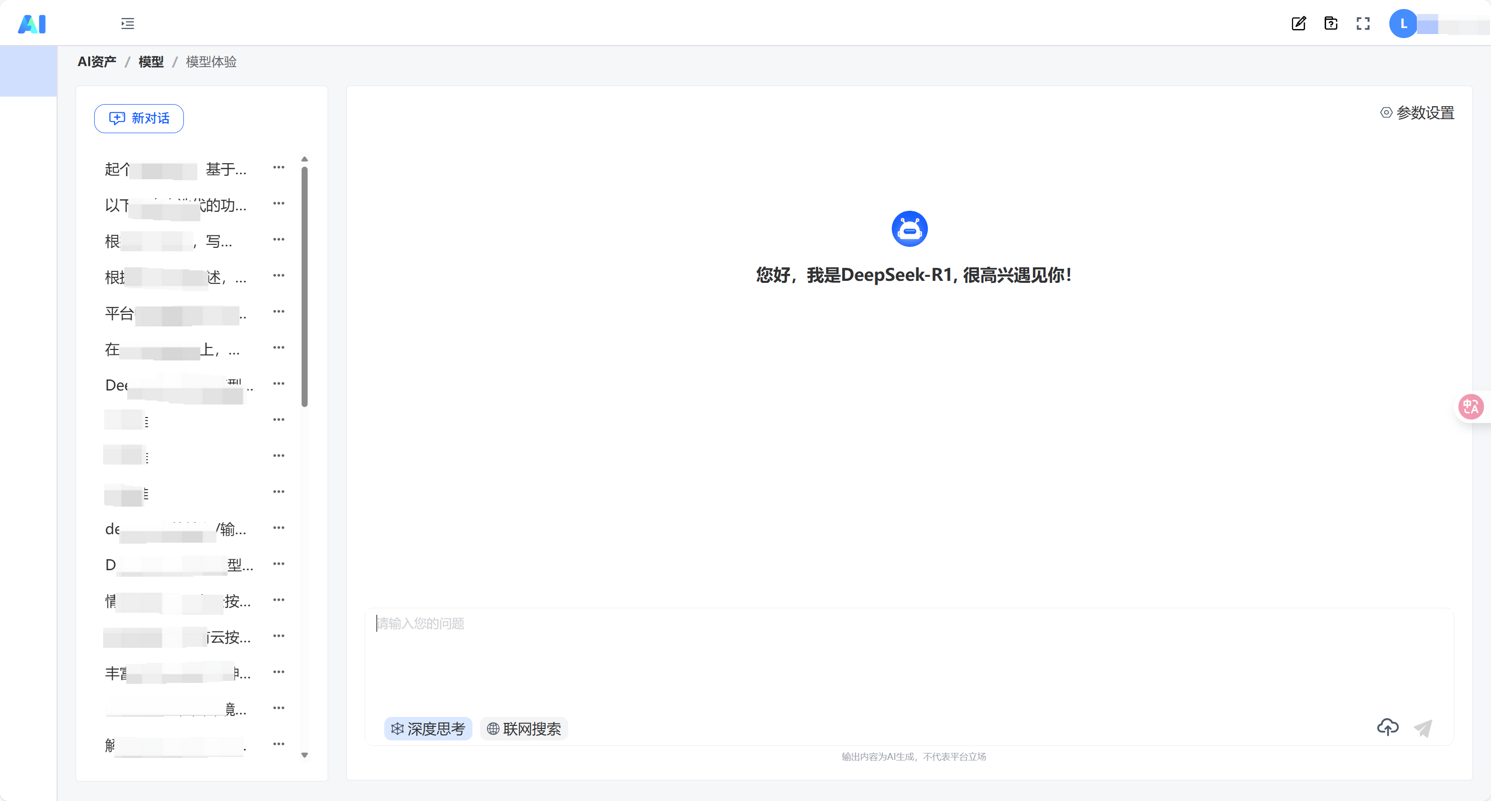
Task: Open more options for D...型 chat
Action: (279, 564)
